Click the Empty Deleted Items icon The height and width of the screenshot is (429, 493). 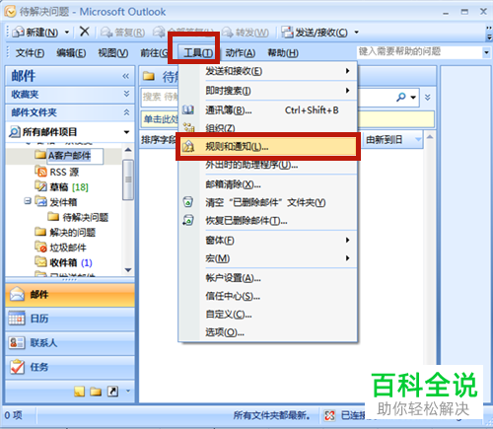[x=188, y=202]
